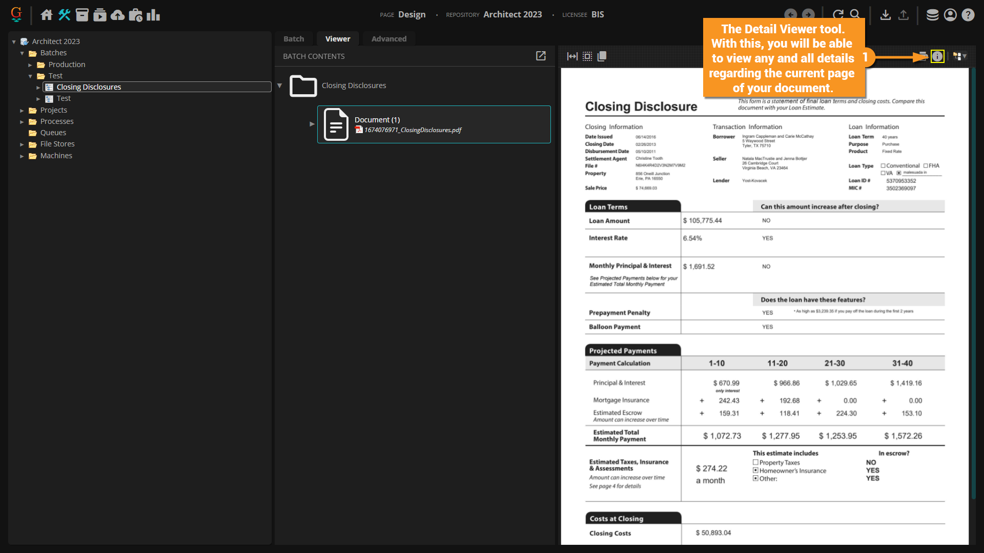Viewport: 984px width, 553px height.
Task: Collapse the Closing Disclosures batch folder
Action: tap(280, 86)
